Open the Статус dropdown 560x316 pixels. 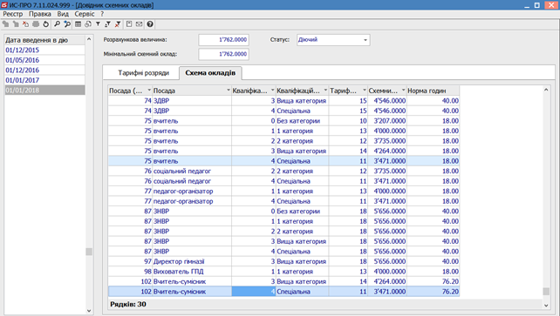[365, 40]
